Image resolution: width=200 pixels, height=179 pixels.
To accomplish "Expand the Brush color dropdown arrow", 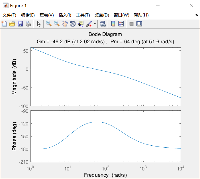I will [95, 24].
